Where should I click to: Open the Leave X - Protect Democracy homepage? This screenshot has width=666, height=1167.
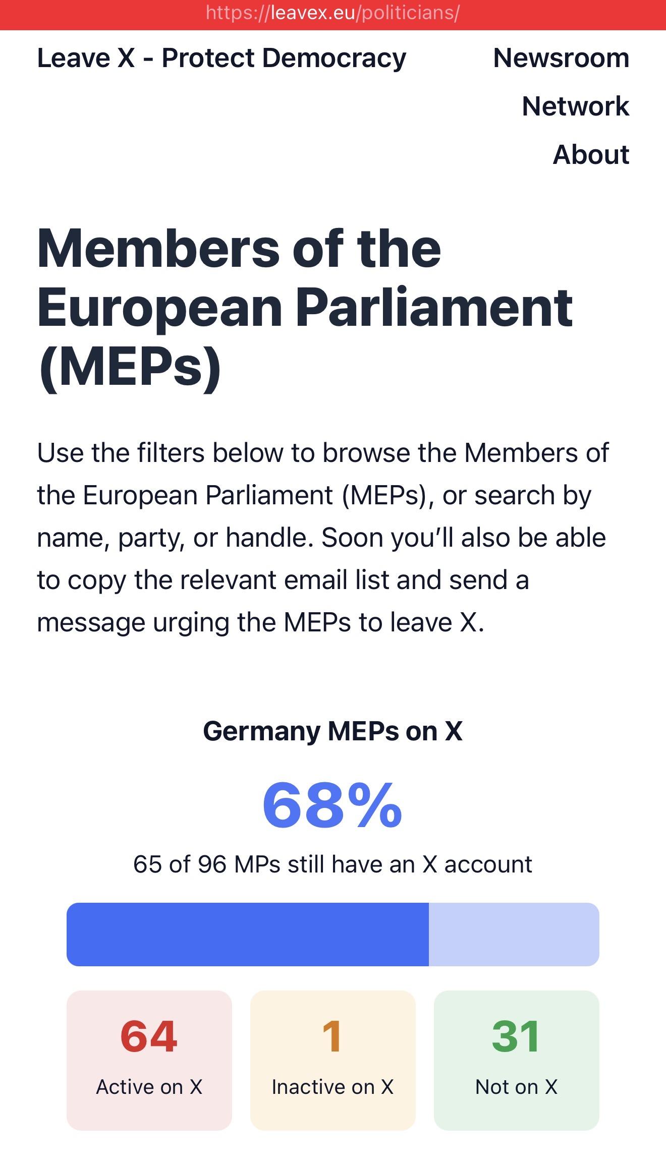221,58
